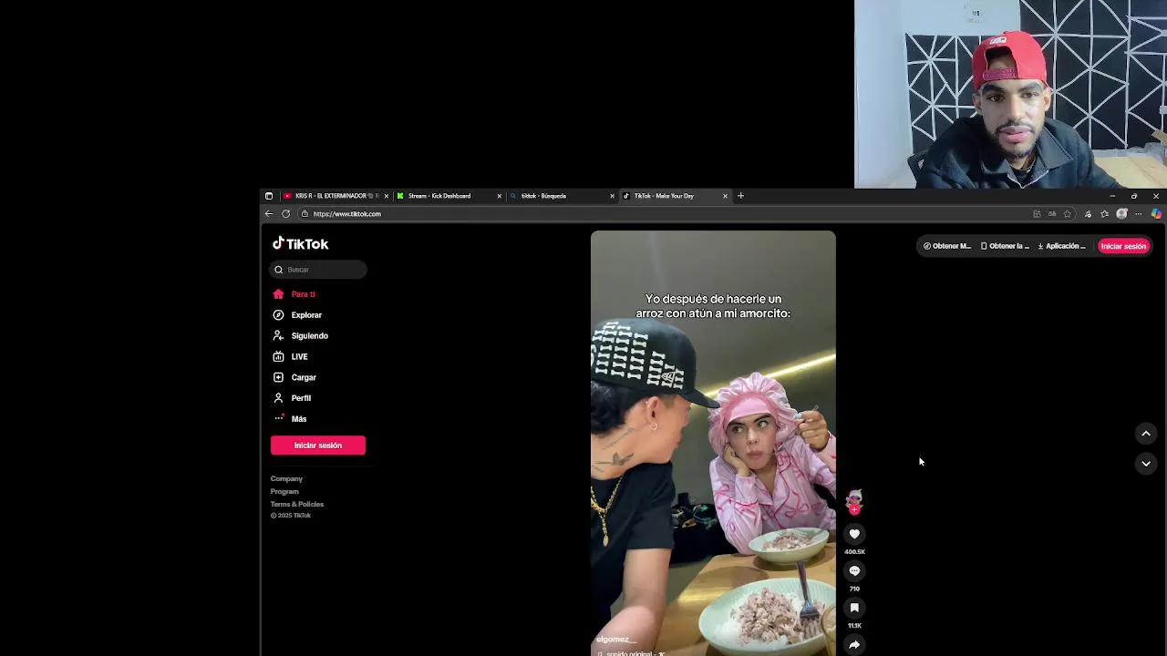Click the TikTok logo
Image resolution: width=1167 pixels, height=656 pixels.
(300, 244)
